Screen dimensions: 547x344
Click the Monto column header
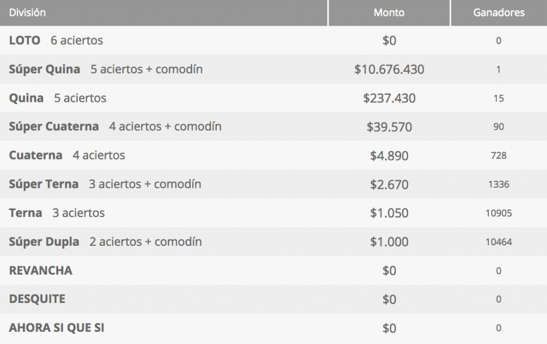[389, 13]
